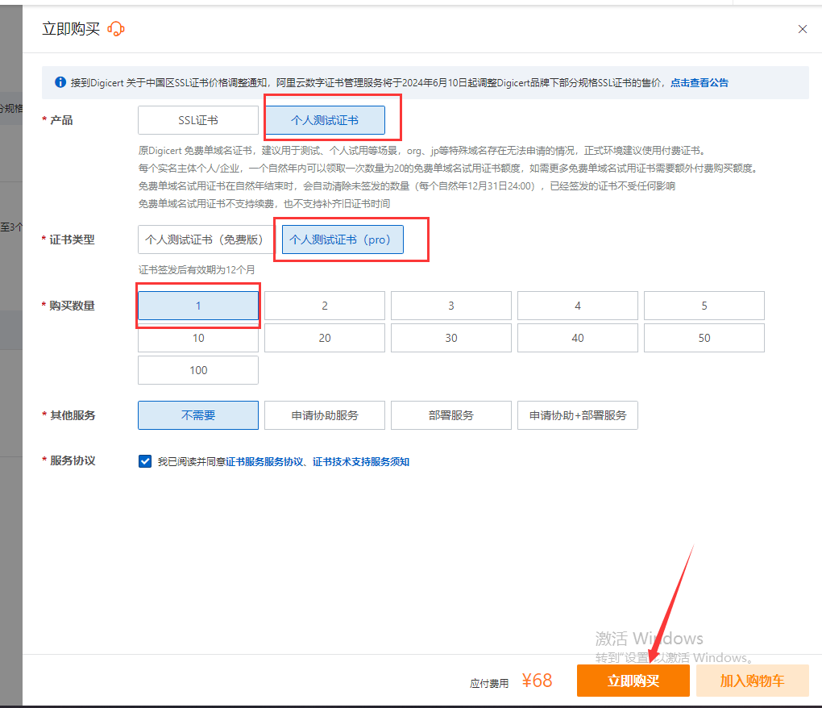The width and height of the screenshot is (822, 708).
Task: Close the 立即购买 dialog
Action: [802, 29]
